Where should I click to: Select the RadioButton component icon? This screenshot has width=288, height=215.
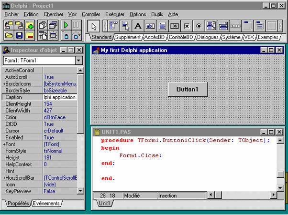click(x=199, y=26)
